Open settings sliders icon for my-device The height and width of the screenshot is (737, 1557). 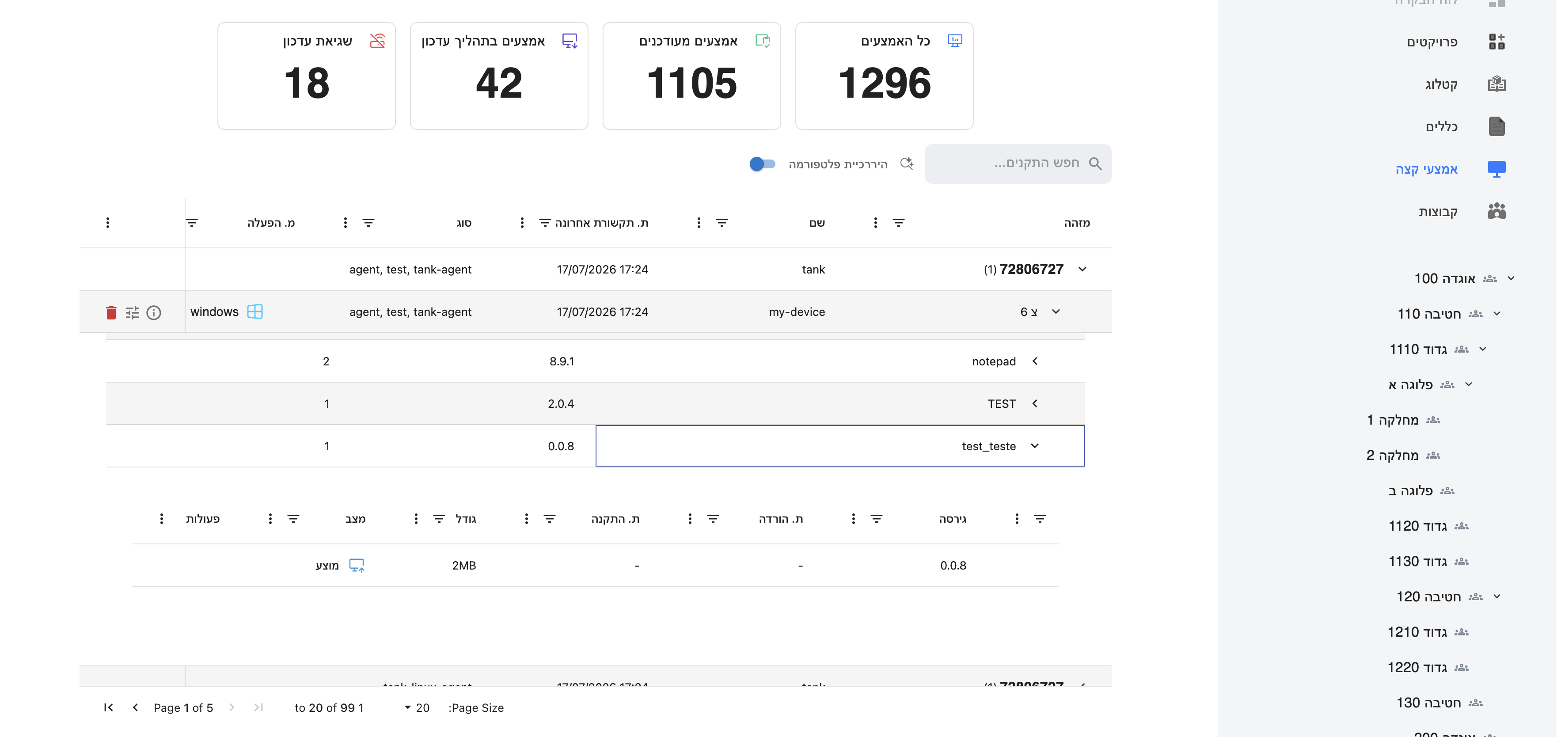(133, 312)
